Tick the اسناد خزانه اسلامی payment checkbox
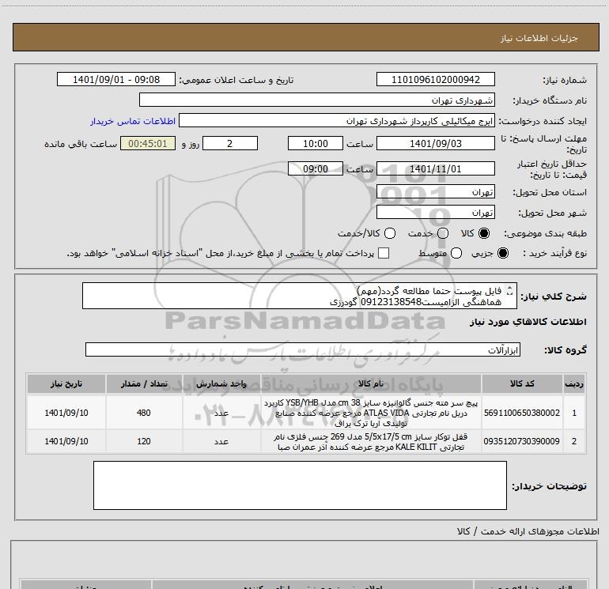The width and height of the screenshot is (609, 589). 384,253
